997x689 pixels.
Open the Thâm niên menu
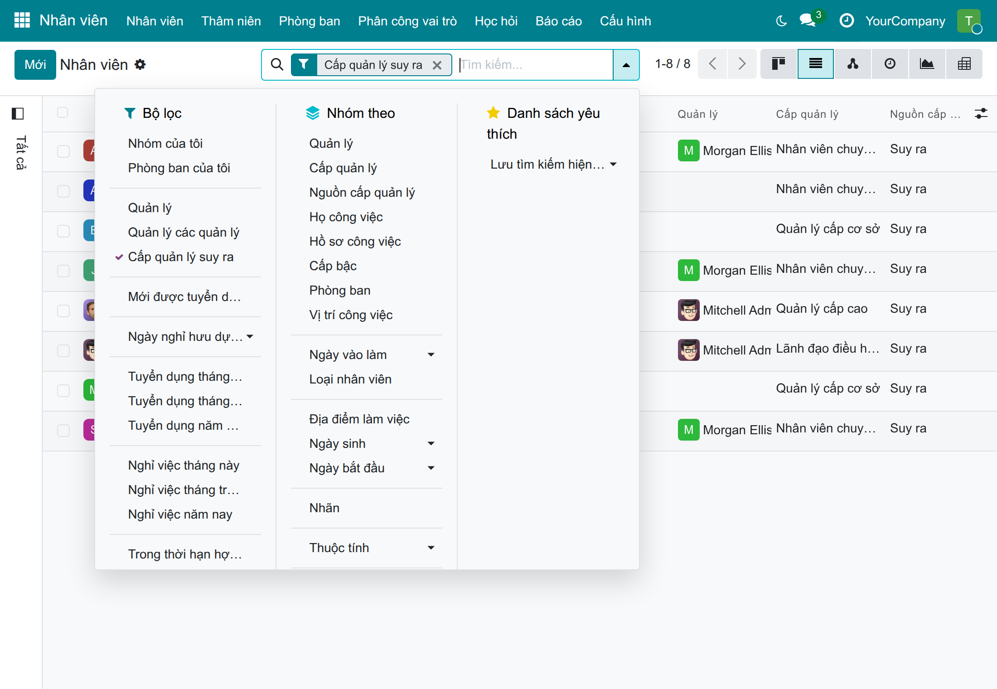[x=231, y=21]
